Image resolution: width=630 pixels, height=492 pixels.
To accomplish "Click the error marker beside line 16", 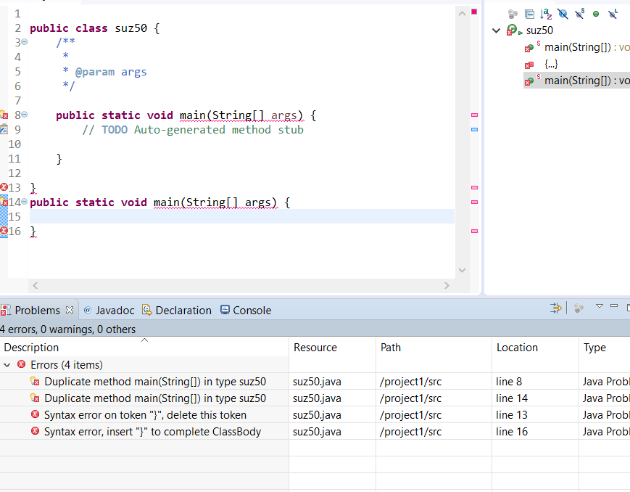I will [x=4, y=231].
